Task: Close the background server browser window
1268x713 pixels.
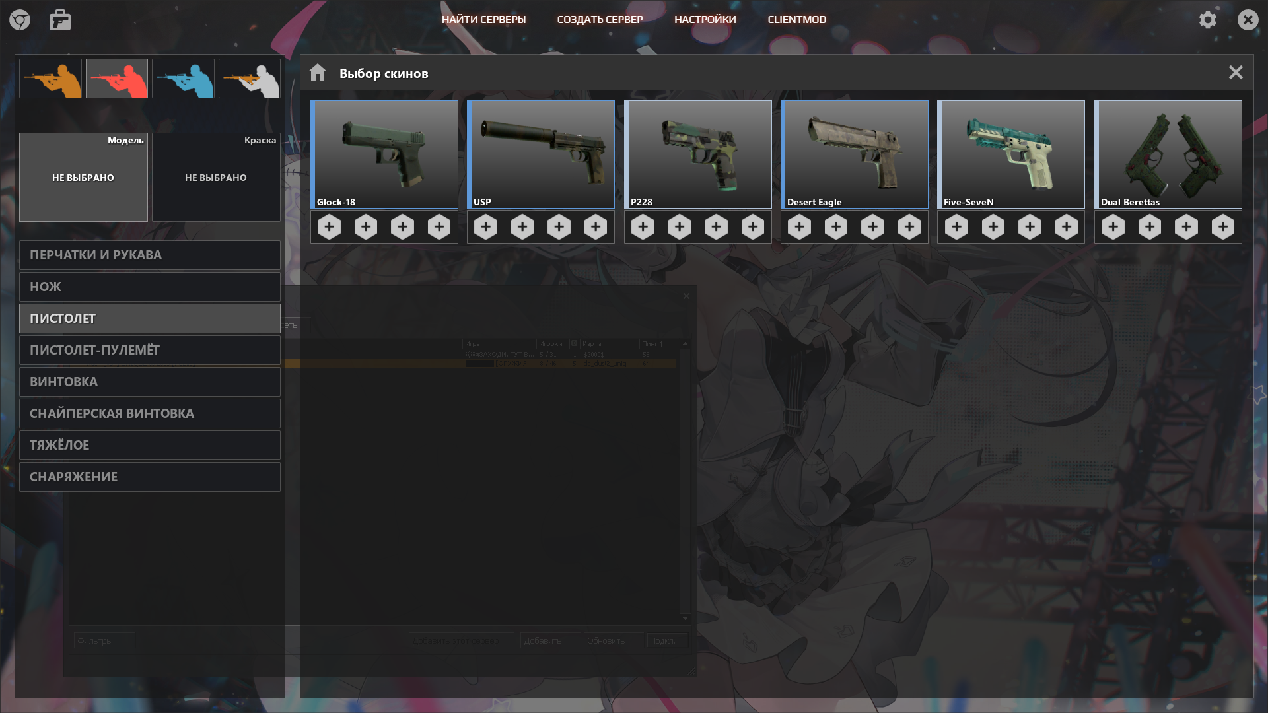Action: (x=686, y=296)
